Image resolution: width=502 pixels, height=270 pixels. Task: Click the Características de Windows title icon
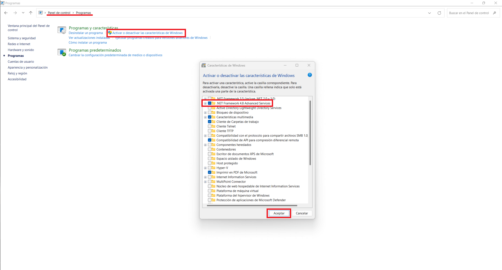coord(204,65)
